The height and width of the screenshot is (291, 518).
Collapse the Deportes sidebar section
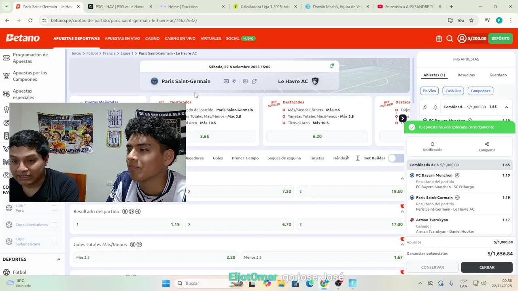pos(59,259)
